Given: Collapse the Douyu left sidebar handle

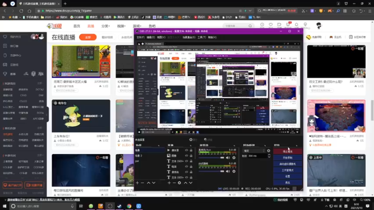Looking at the screenshot, I should [47, 115].
